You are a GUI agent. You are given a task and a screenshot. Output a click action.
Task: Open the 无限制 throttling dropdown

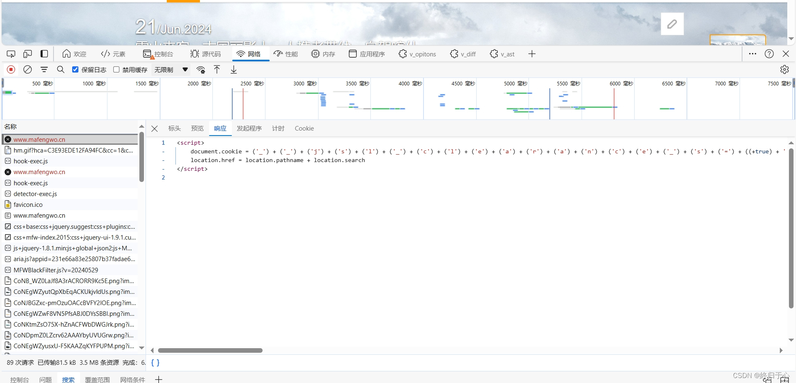[171, 70]
